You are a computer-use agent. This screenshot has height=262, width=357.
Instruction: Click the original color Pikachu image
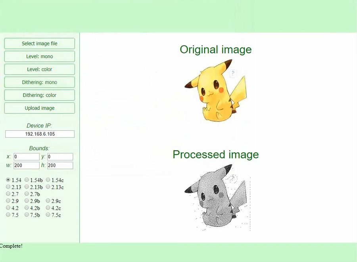point(216,90)
